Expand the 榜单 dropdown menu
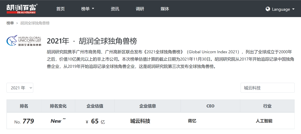Viewport: 301px width, 134px height. (88, 9)
